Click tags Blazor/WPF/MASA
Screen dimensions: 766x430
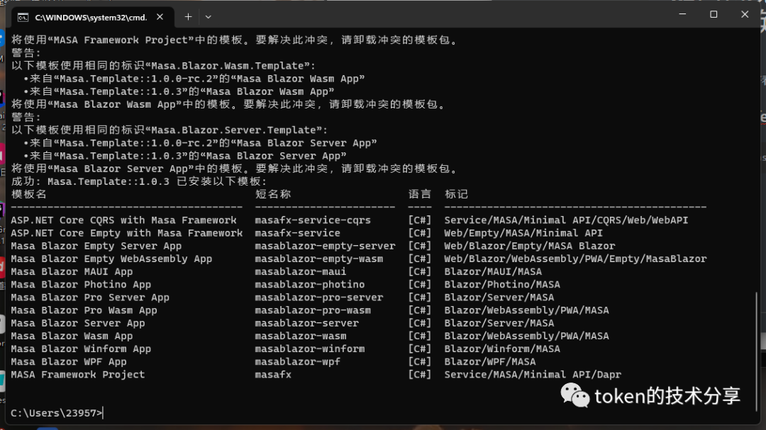pyautogui.click(x=490, y=362)
